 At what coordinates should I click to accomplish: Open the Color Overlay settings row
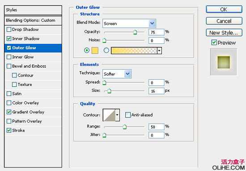(33, 103)
